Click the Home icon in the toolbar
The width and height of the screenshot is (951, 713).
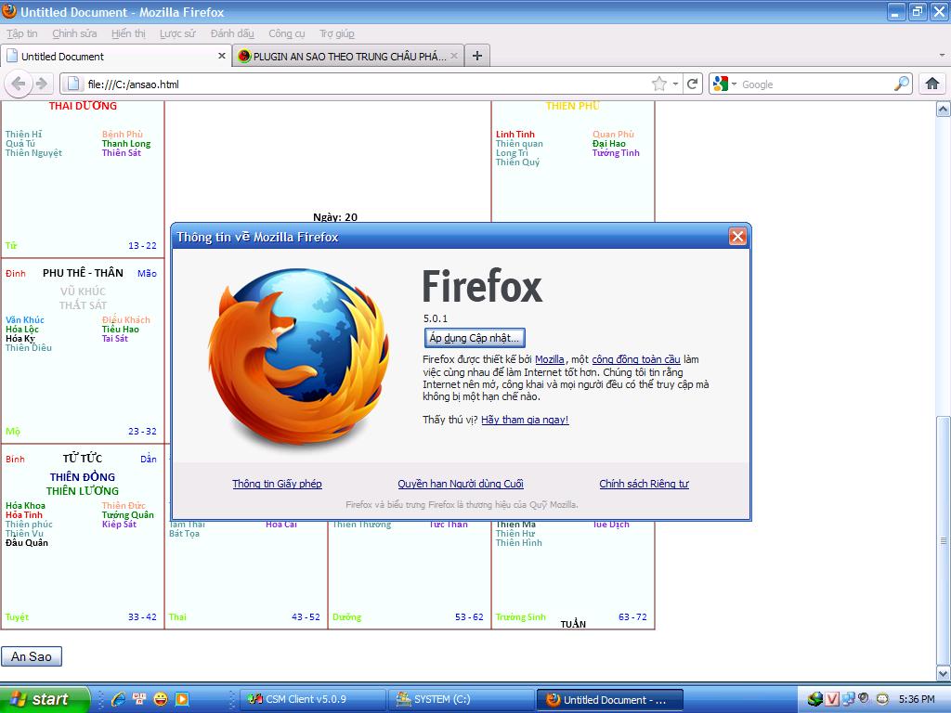932,84
